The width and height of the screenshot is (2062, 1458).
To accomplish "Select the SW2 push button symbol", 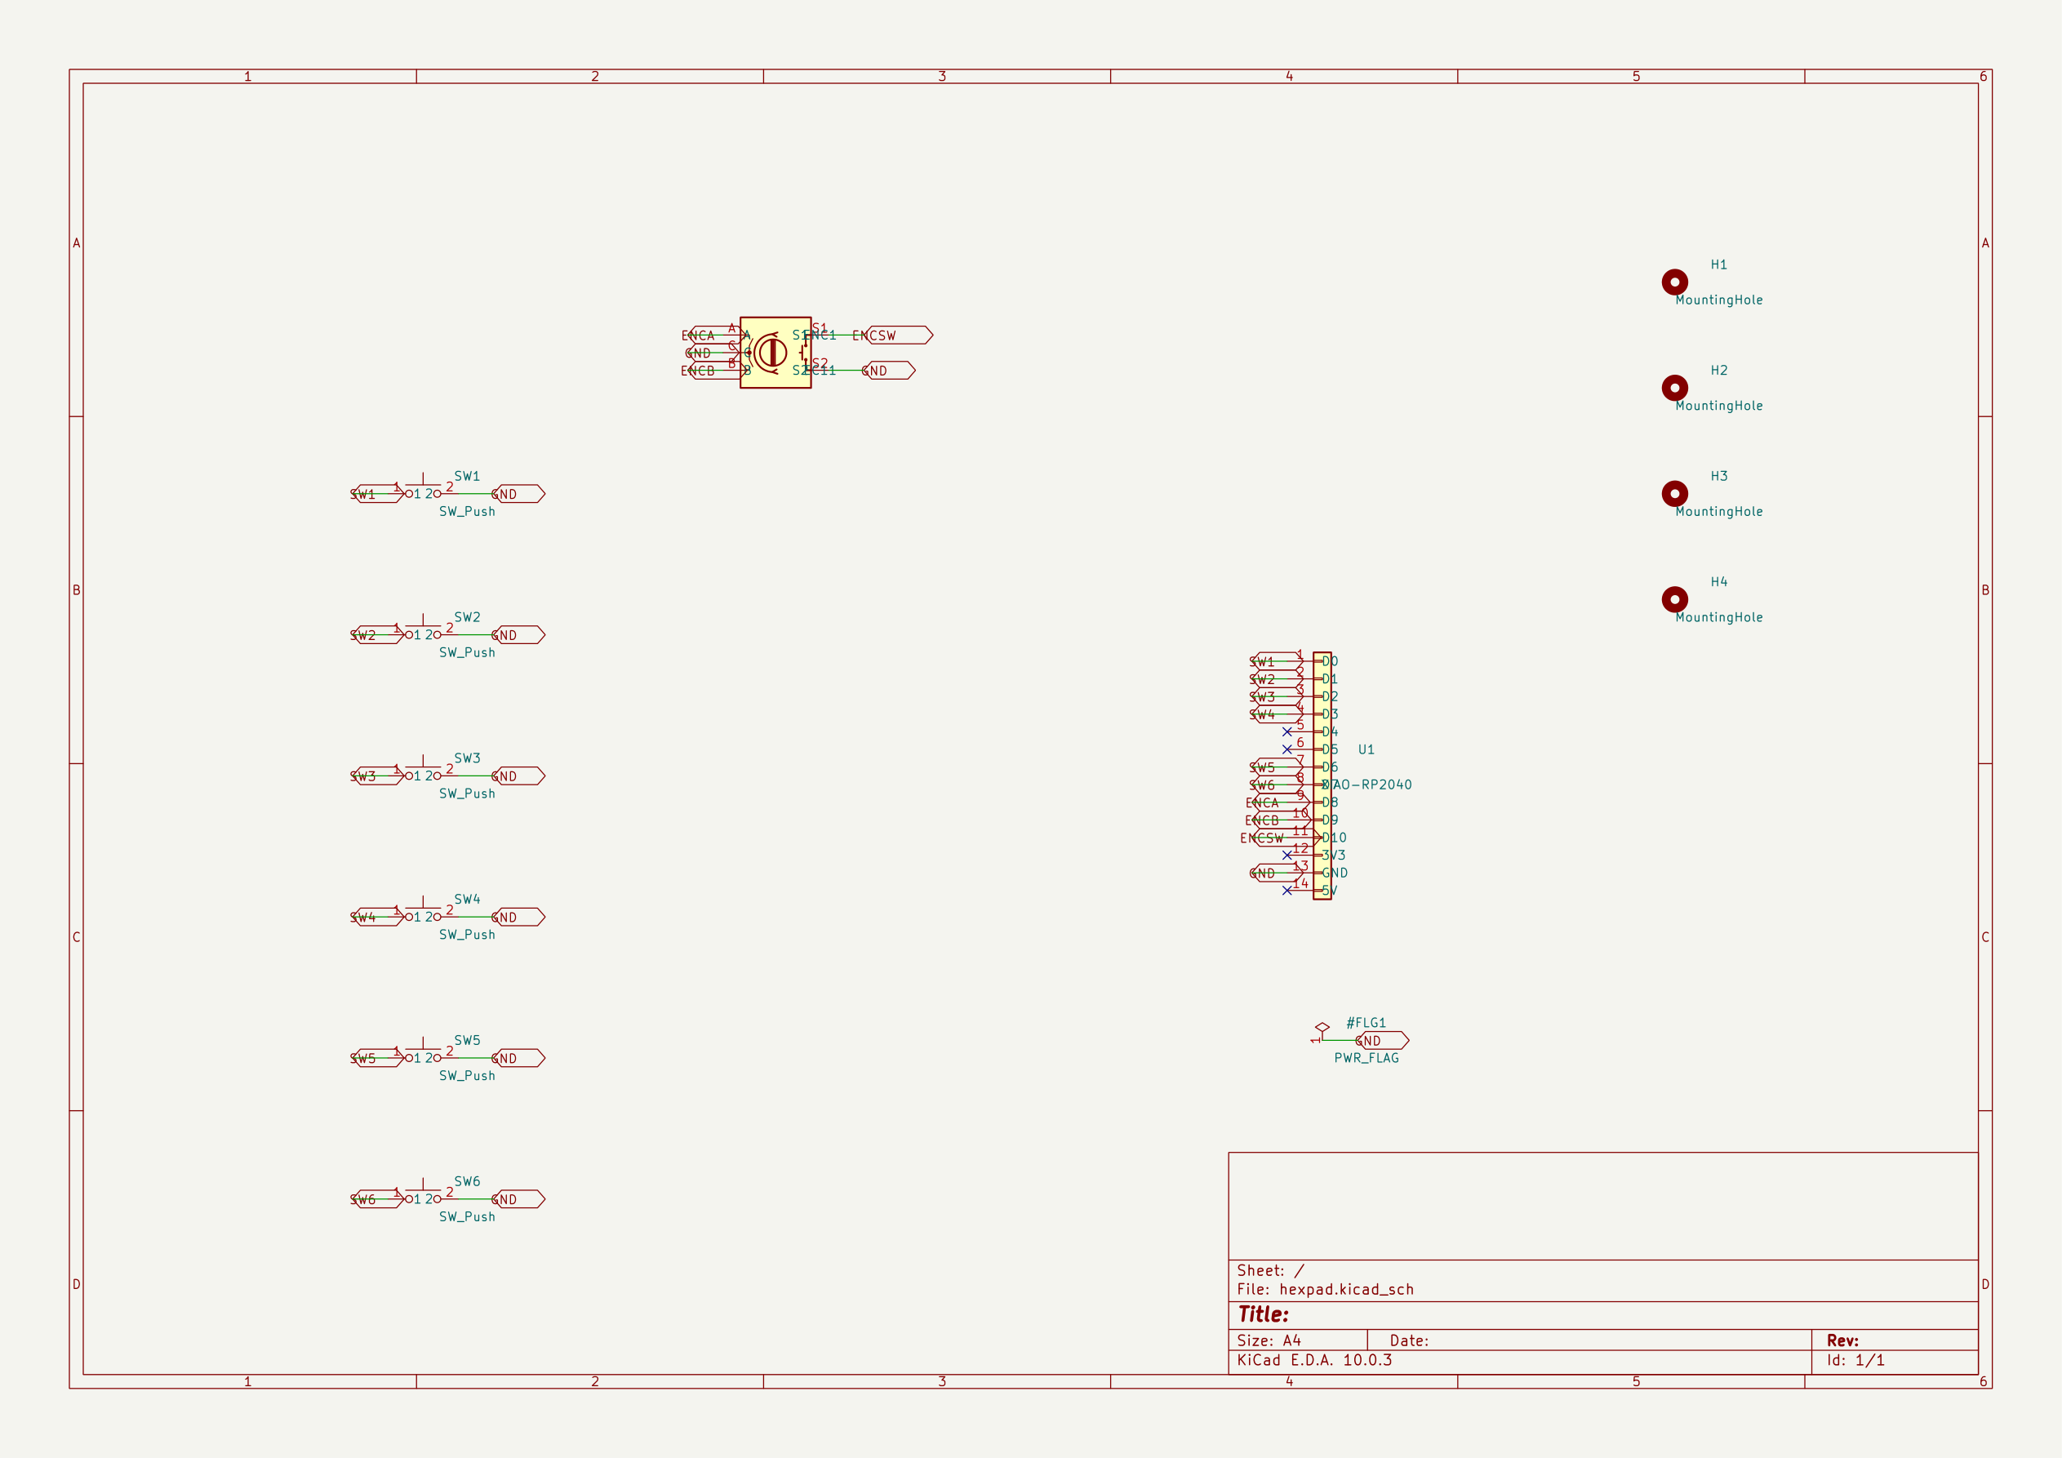I will click(423, 629).
